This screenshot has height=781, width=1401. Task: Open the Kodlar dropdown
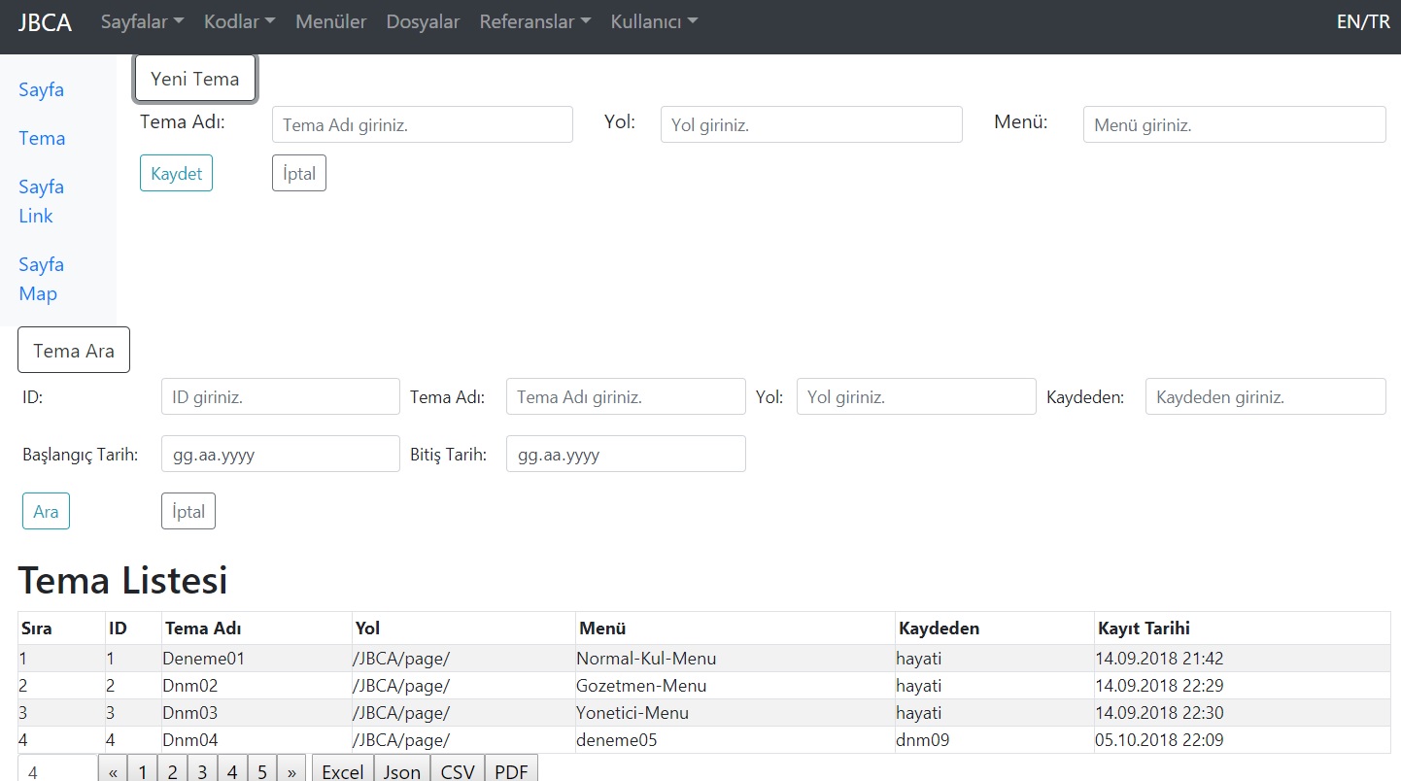pos(238,21)
